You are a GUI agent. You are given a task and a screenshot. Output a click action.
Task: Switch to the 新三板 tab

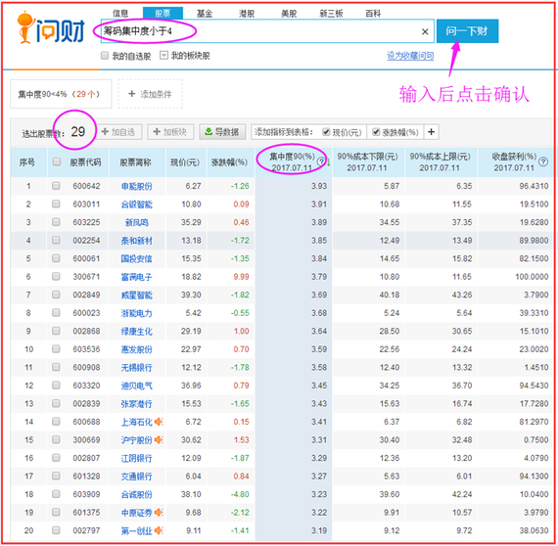point(331,14)
